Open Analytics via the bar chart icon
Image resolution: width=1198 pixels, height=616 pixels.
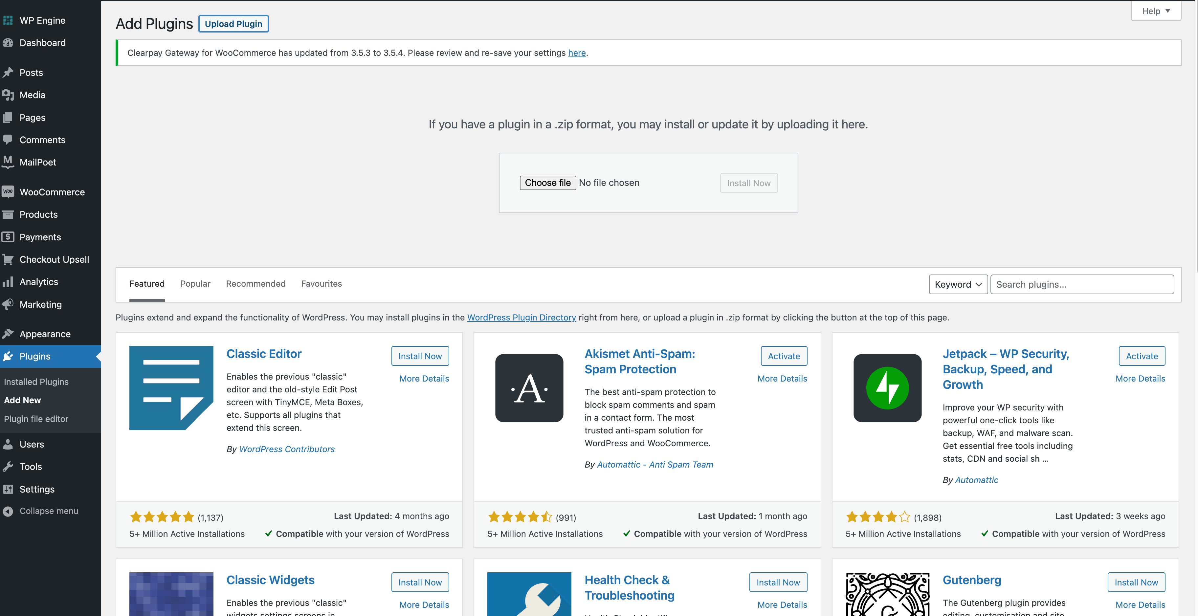(x=8, y=282)
